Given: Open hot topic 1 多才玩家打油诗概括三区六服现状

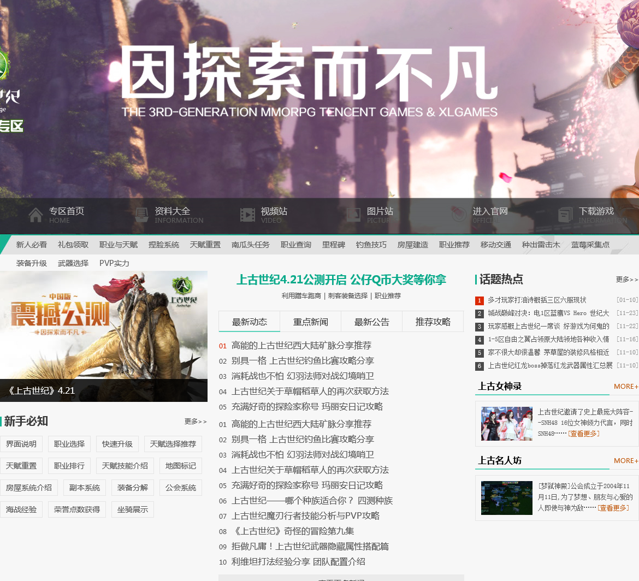Looking at the screenshot, I should [x=537, y=300].
